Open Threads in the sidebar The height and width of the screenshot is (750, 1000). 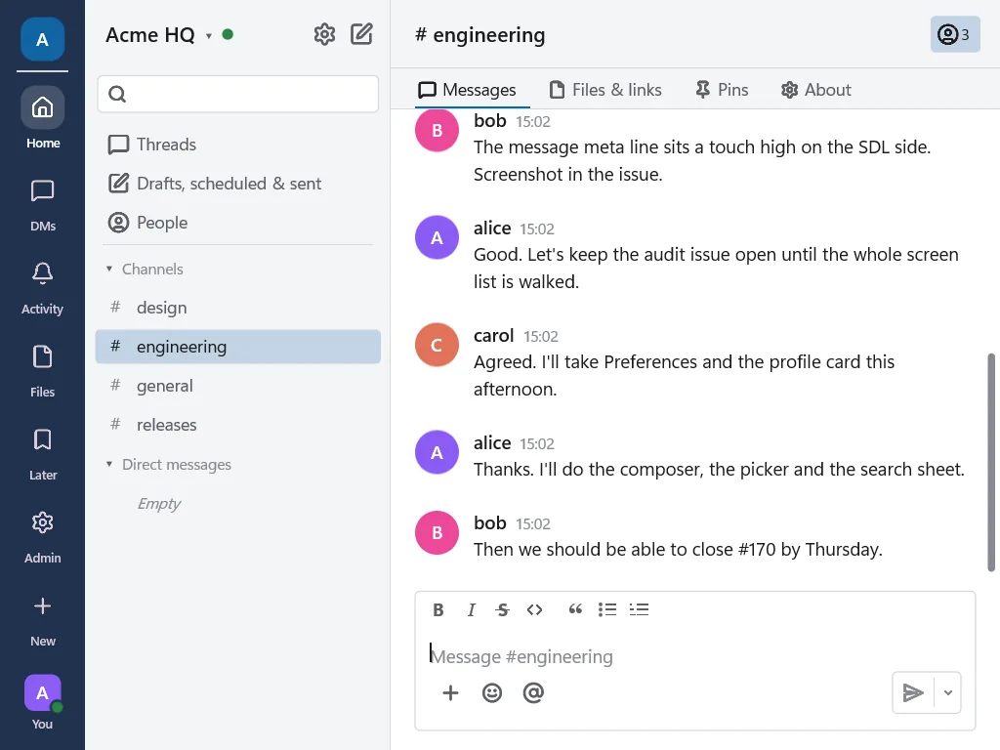click(238, 145)
